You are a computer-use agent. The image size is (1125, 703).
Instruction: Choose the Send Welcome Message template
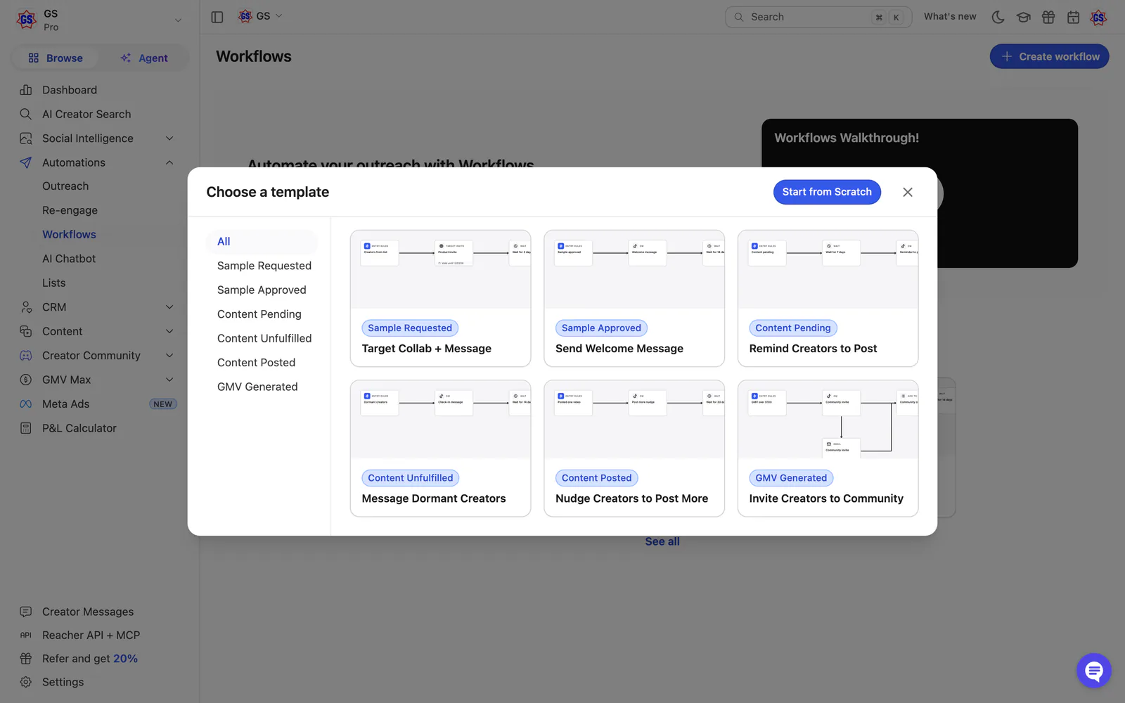coord(634,298)
